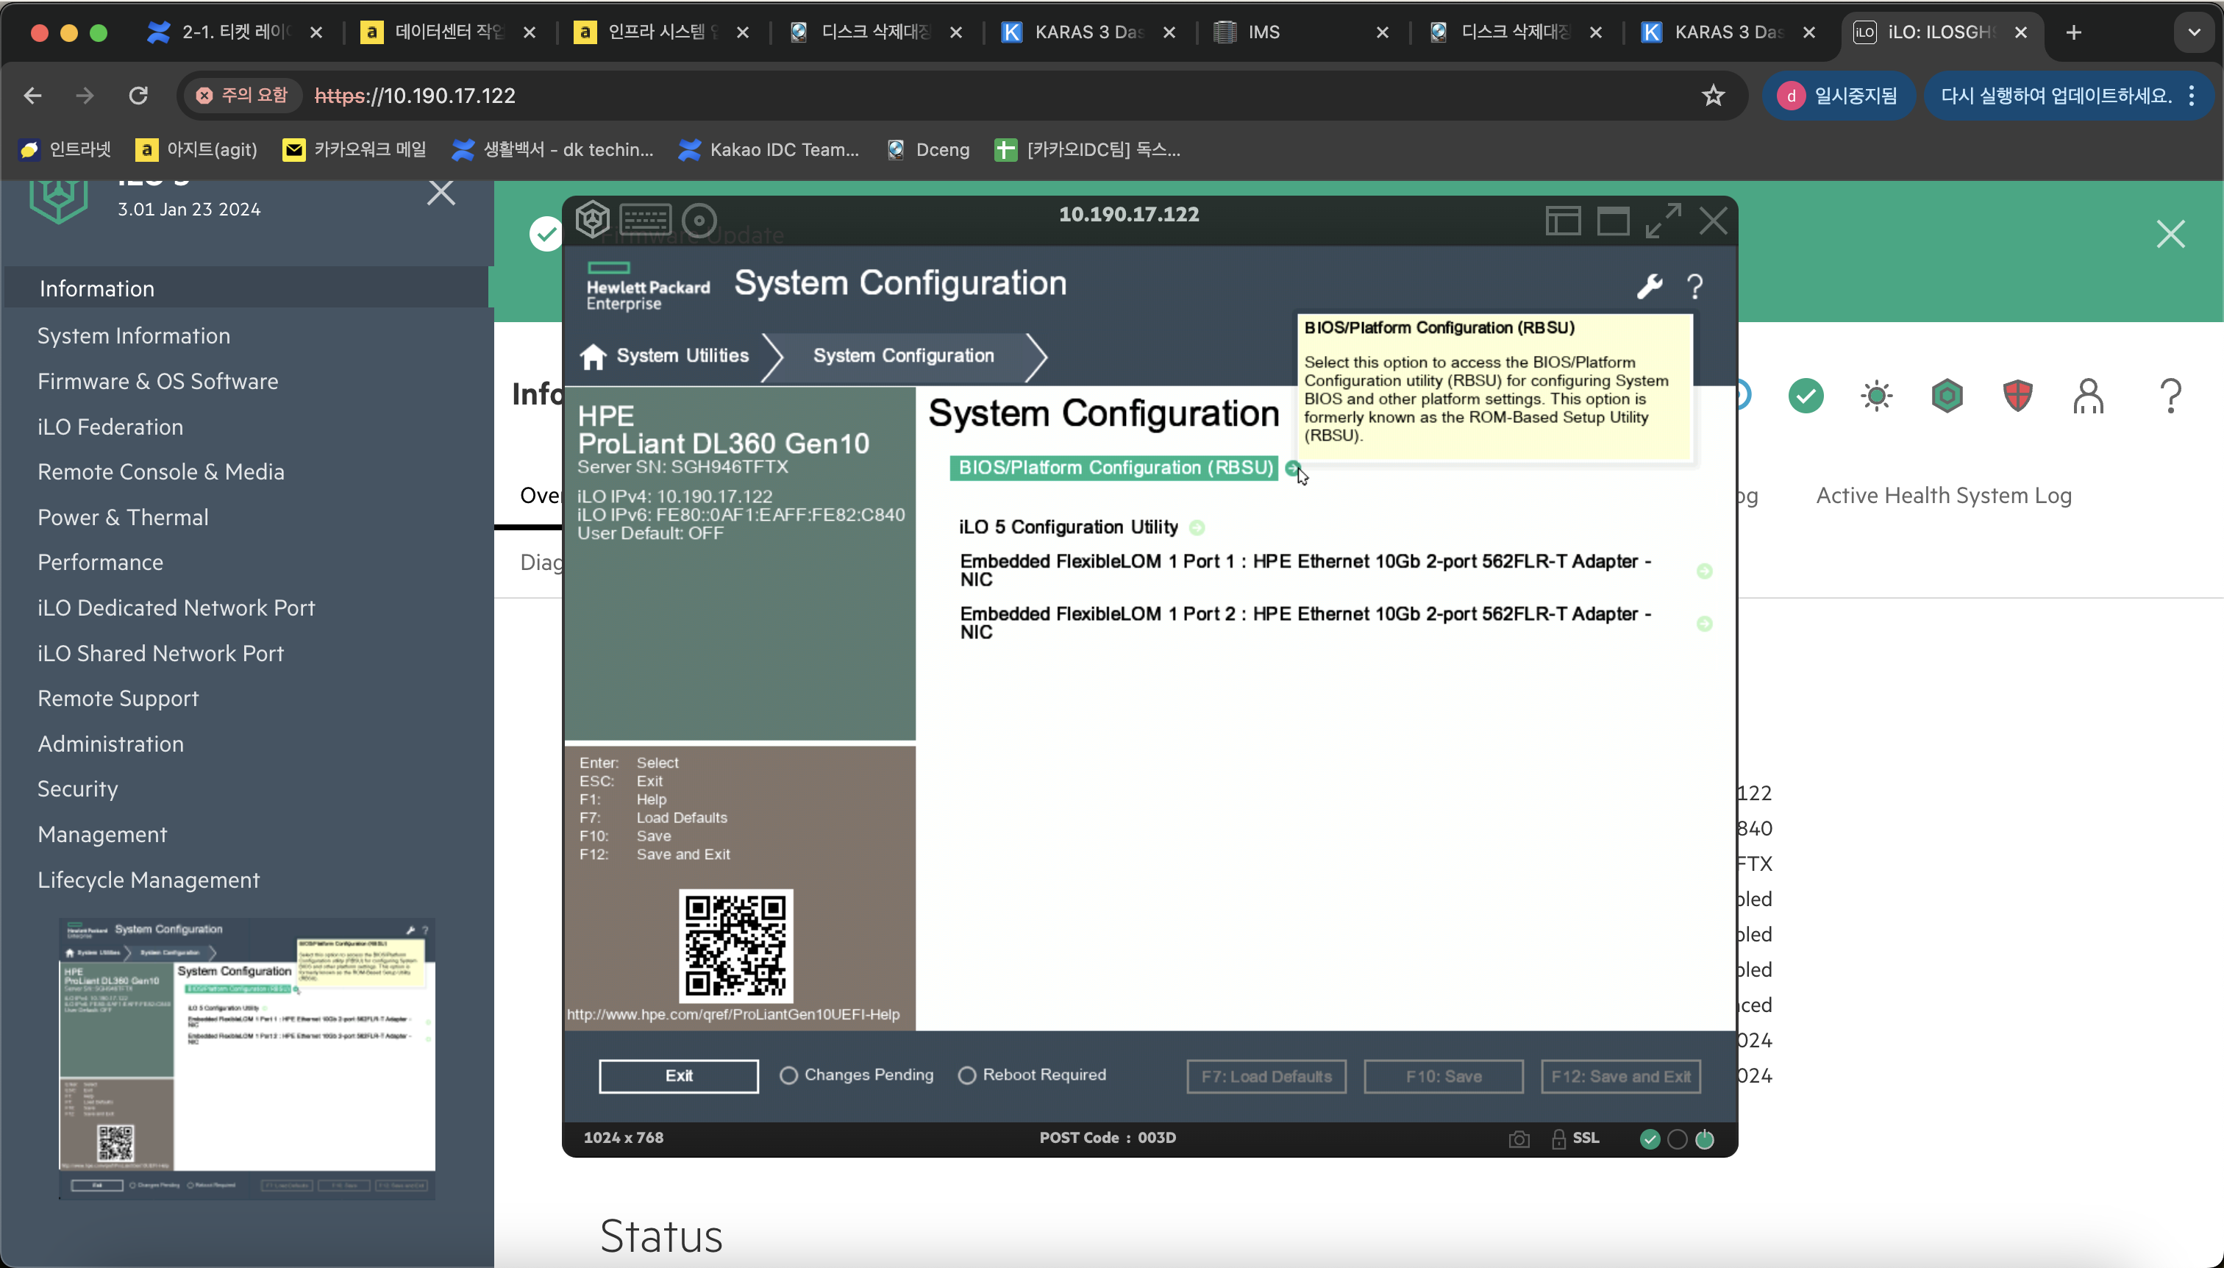Click the System Utilities home icon

[593, 356]
